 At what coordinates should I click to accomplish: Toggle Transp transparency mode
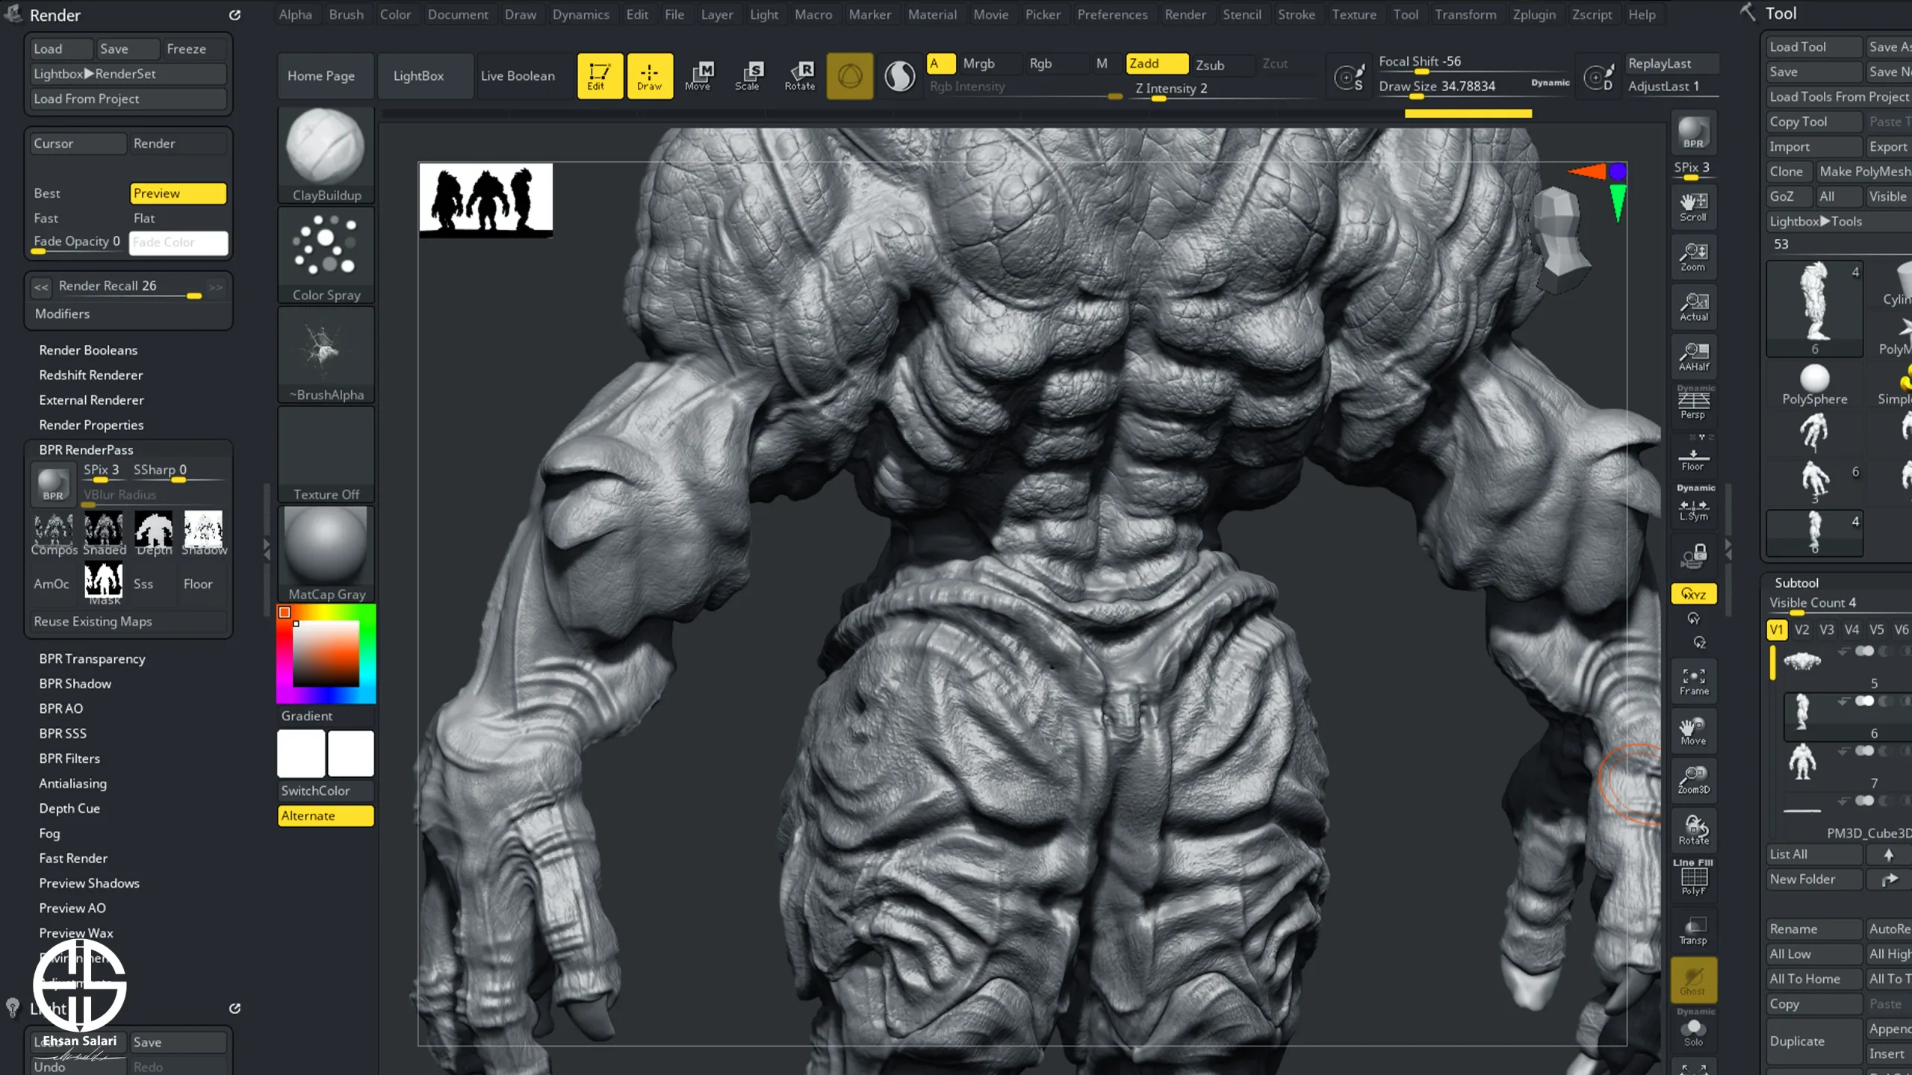tap(1693, 930)
